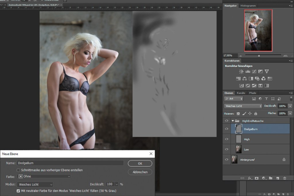Uncheck 'Mit neutraler Farbe füllen' checkbox
Image resolution: width=294 pixels, height=196 pixels.
pos(18,191)
